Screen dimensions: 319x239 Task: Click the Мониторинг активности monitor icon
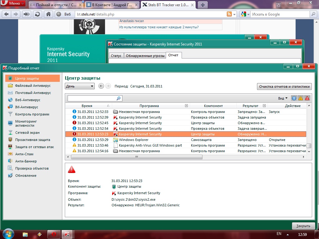pos(10,123)
